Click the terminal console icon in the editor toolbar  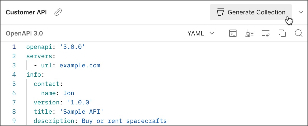(233, 33)
